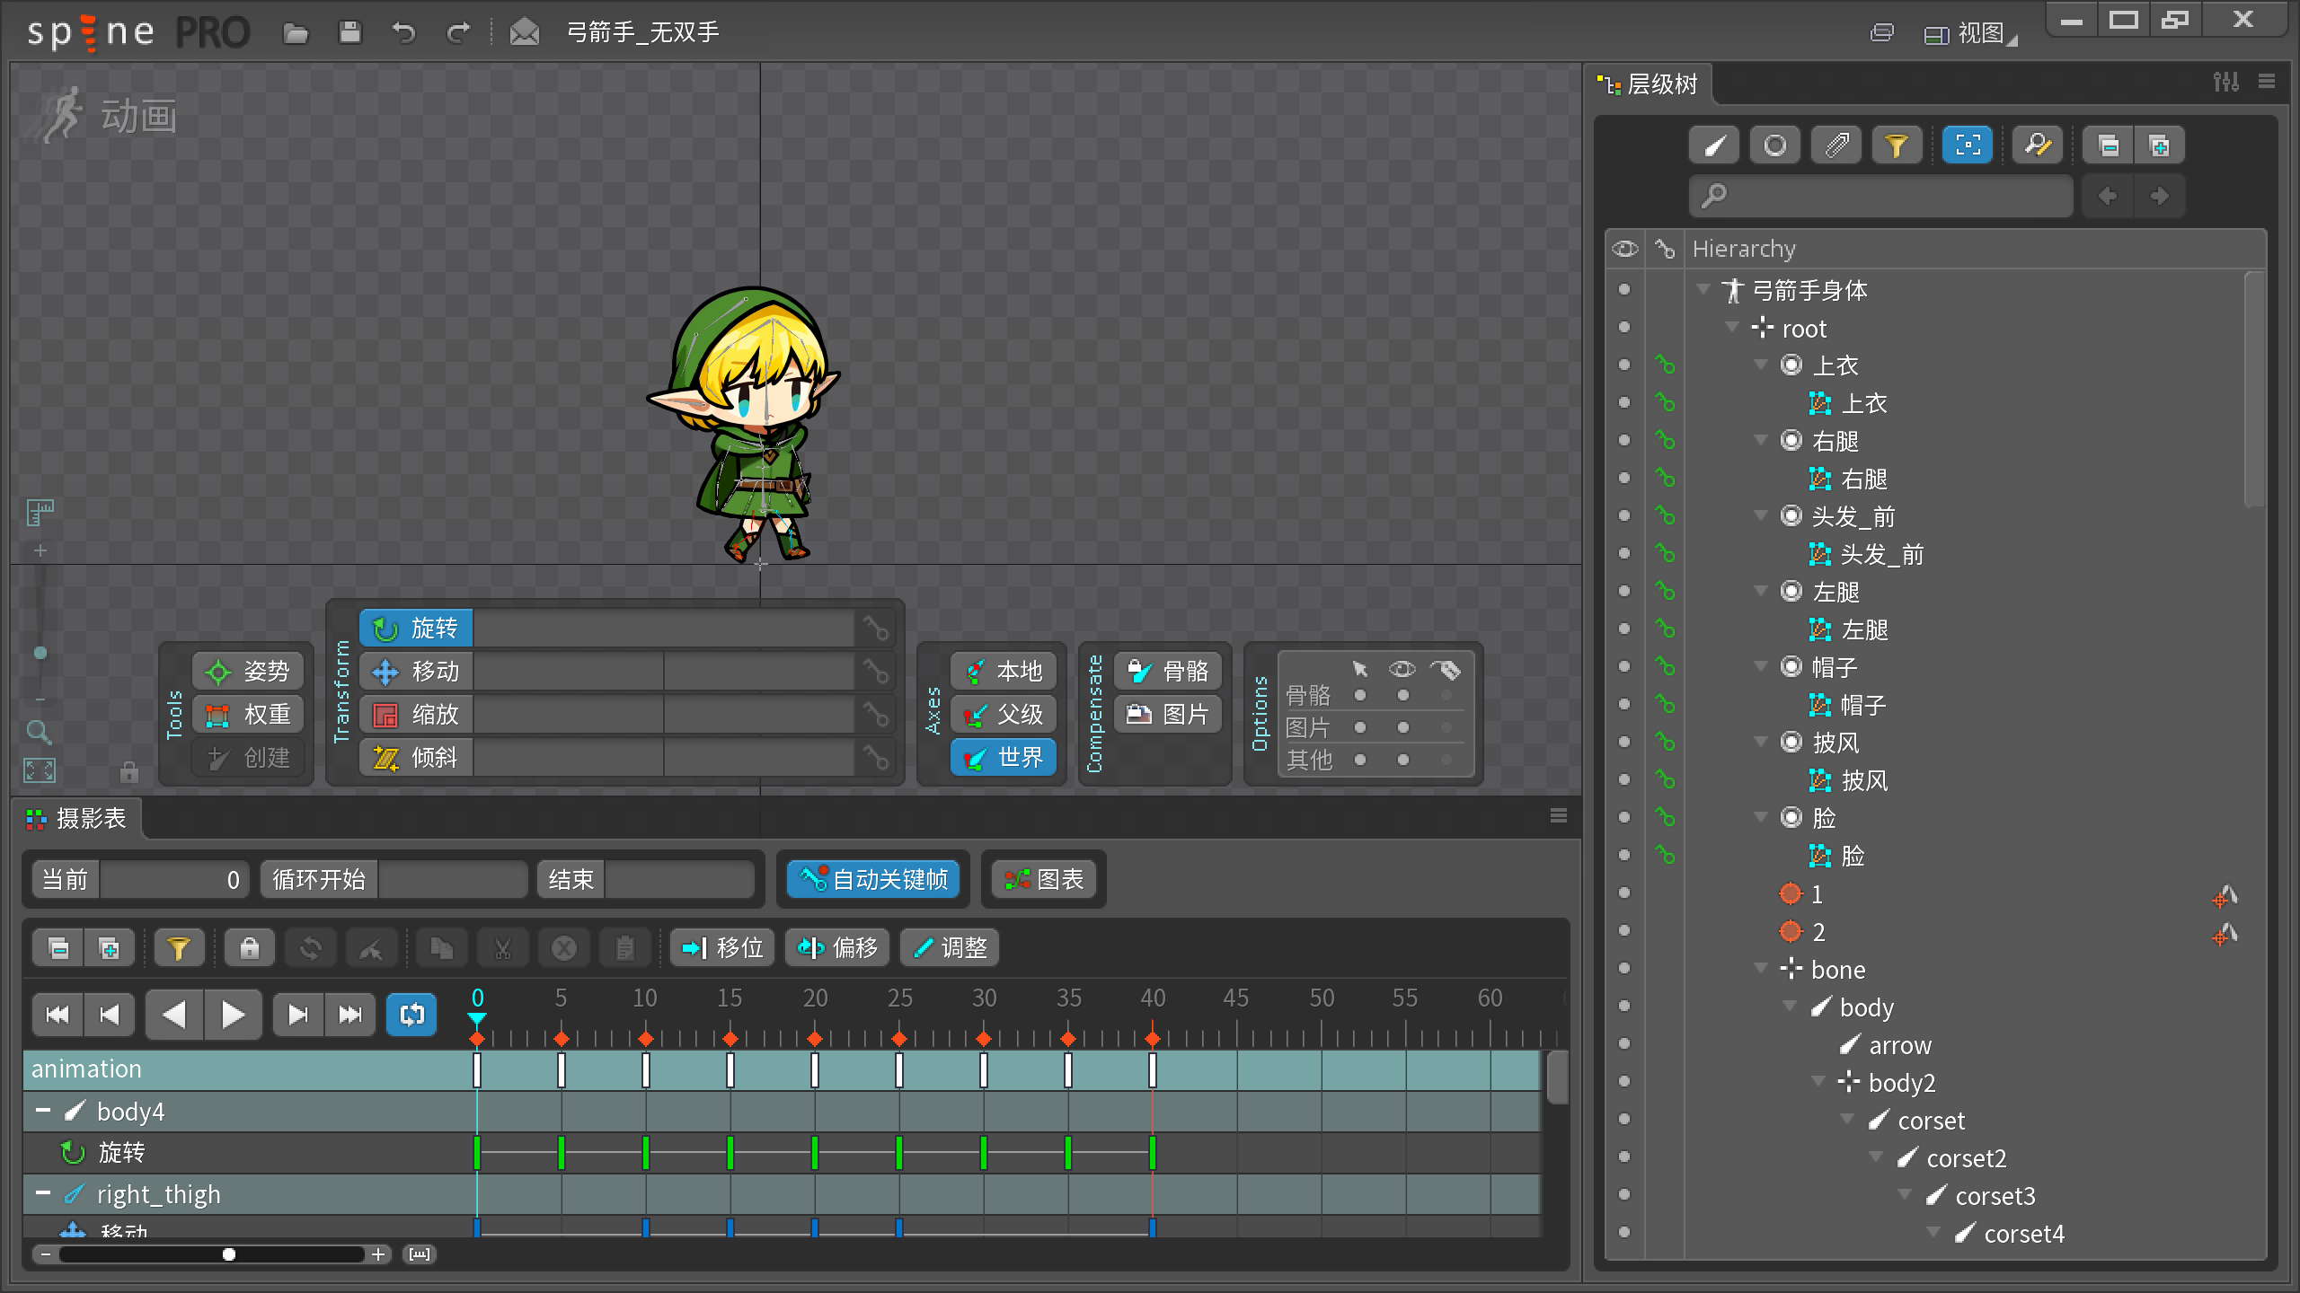Collapse the body2 bone node

[1818, 1081]
